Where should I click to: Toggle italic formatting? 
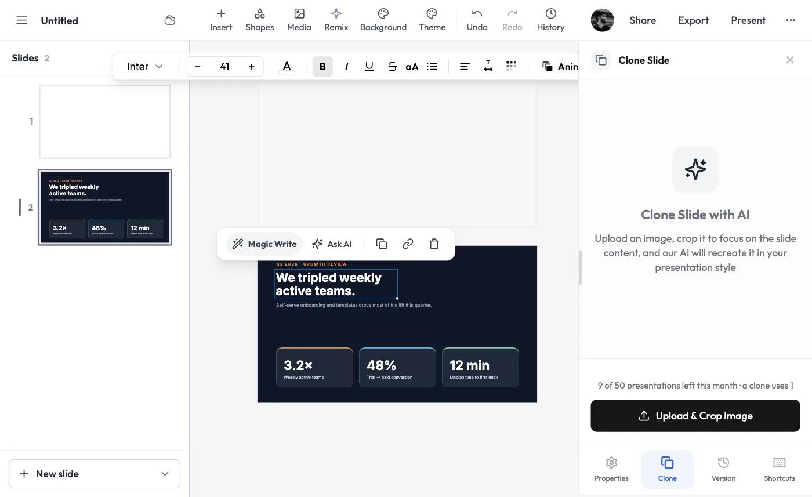coord(346,67)
